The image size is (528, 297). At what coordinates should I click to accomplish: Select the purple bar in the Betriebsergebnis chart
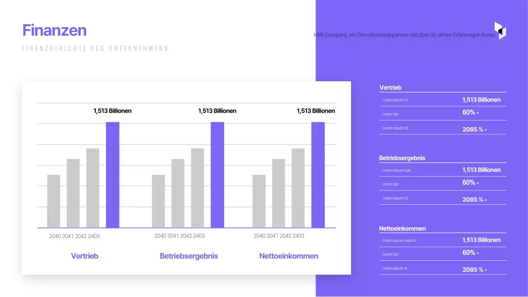click(x=217, y=175)
